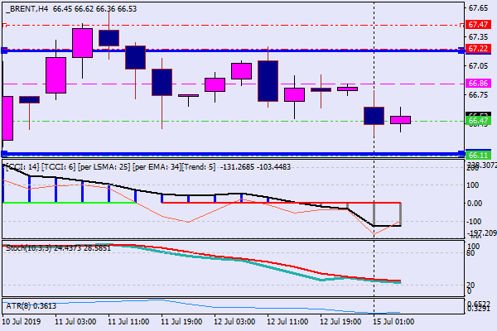Click the green 66.47 price label
This screenshot has width=497, height=331.
pos(478,121)
